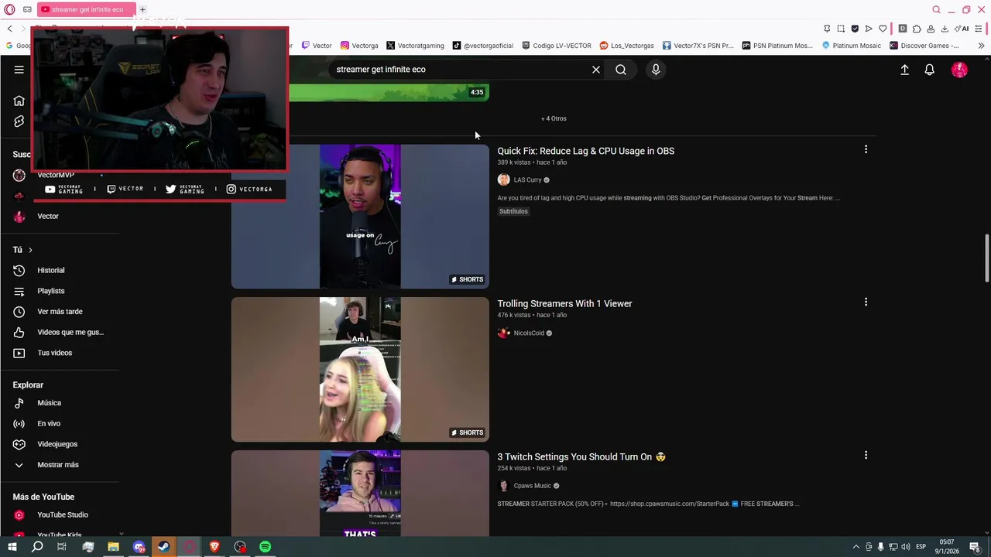Viewport: 991px width, 557px height.
Task: Open Videojuegos in Explorar
Action: [57, 444]
